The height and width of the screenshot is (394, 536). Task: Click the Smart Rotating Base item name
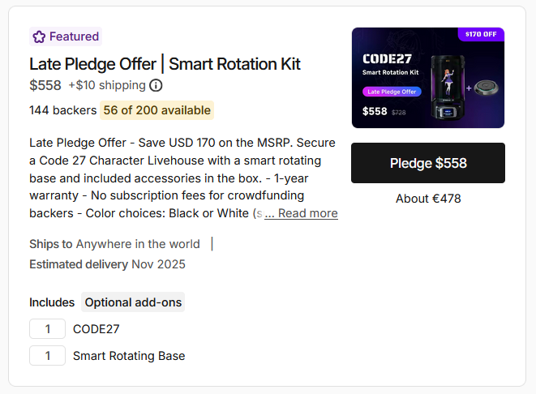point(129,356)
